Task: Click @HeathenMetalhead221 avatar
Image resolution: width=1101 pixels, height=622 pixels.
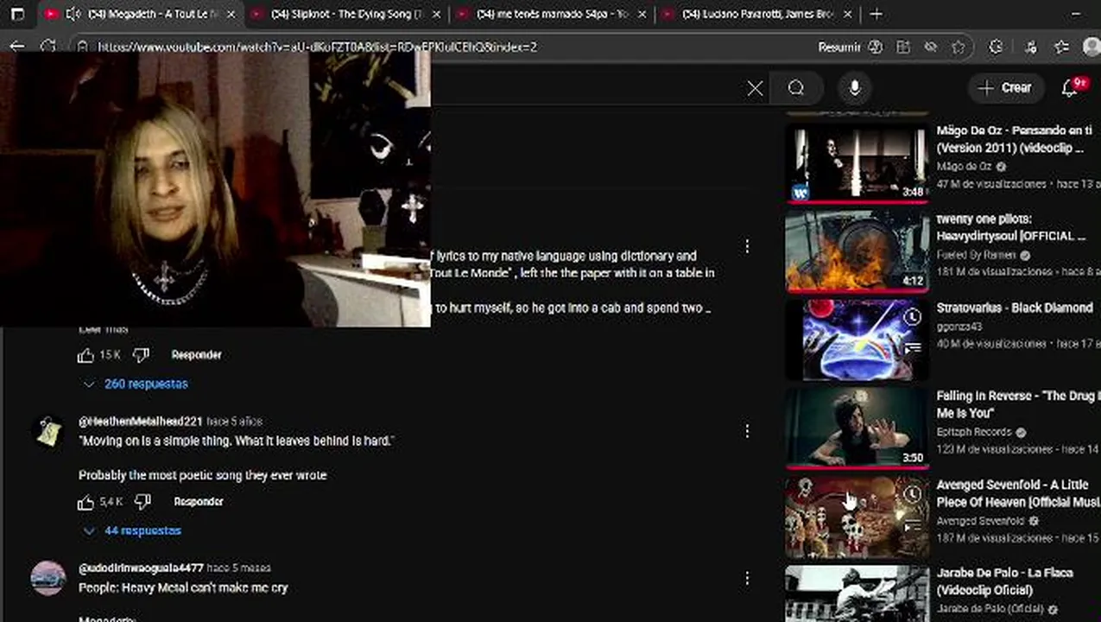Action: click(48, 431)
